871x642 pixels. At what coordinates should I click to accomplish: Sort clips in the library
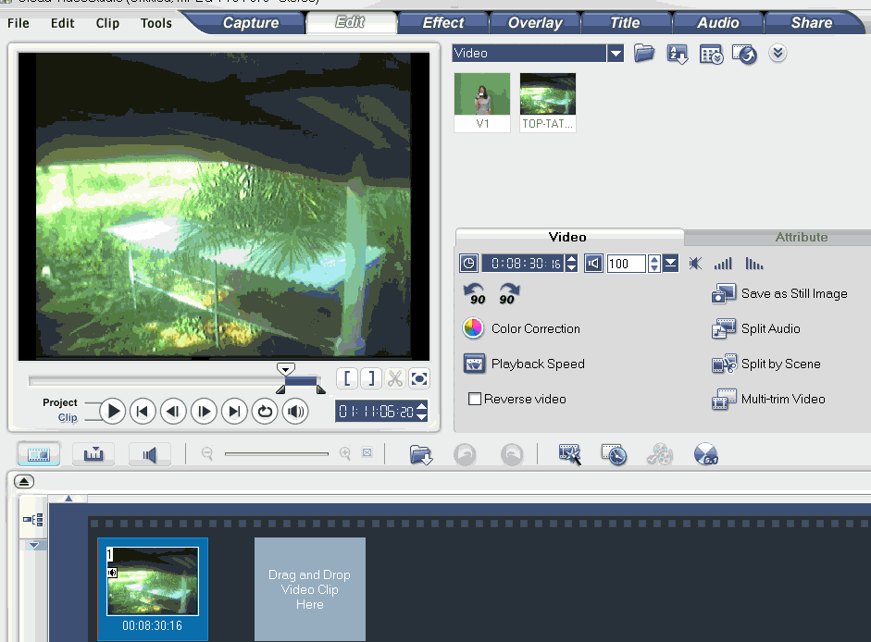pyautogui.click(x=678, y=54)
